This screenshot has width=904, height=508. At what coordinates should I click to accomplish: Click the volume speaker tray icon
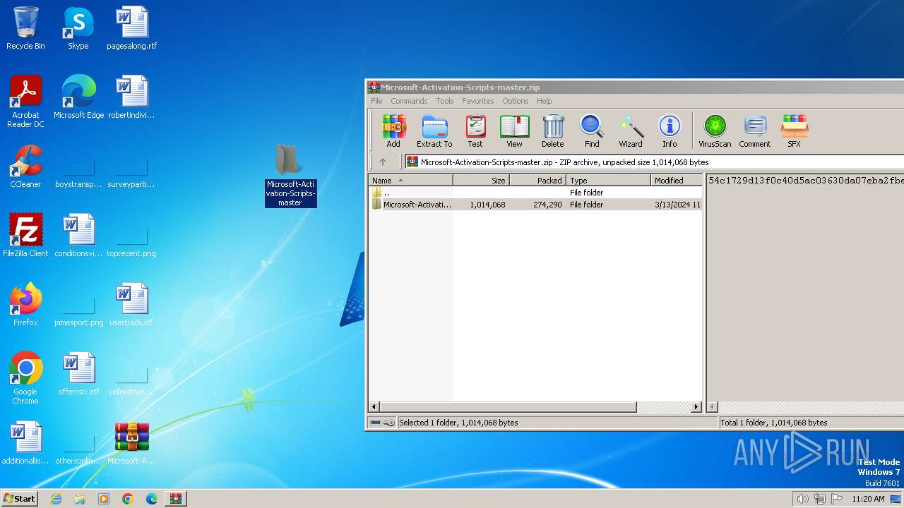(x=802, y=499)
